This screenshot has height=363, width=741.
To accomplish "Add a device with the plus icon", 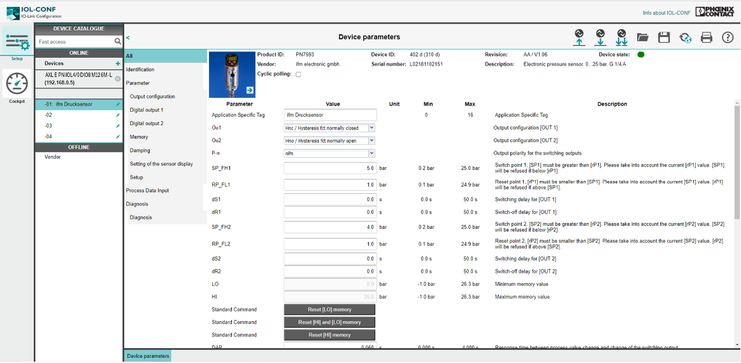I will [x=118, y=64].
